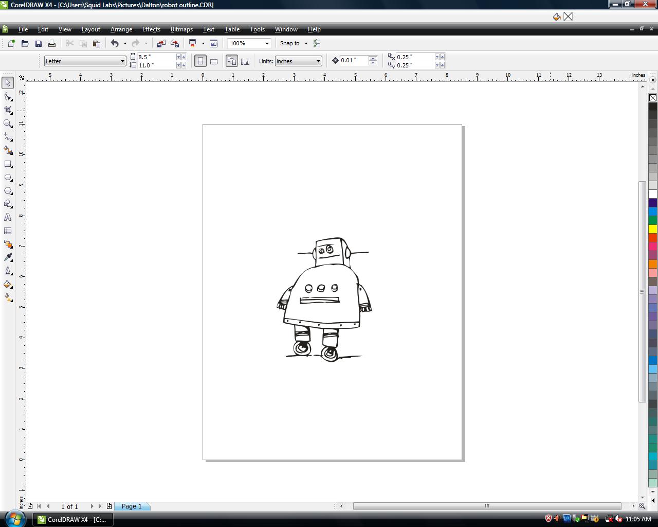Image resolution: width=658 pixels, height=527 pixels.
Task: Select the Rectangle tool
Action: coord(8,164)
